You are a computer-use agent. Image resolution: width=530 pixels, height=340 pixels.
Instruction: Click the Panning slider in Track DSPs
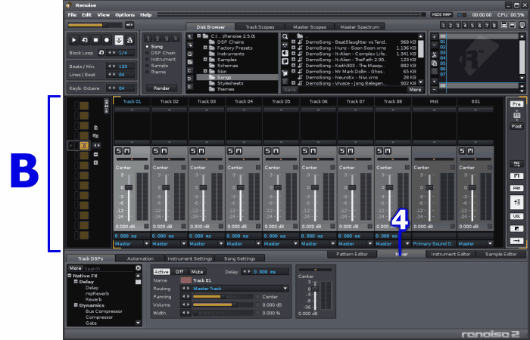point(223,297)
